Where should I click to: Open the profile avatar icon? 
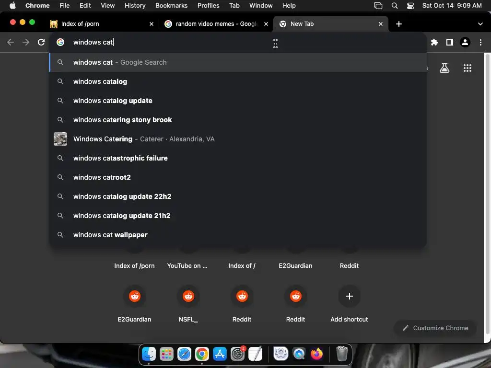click(x=465, y=42)
